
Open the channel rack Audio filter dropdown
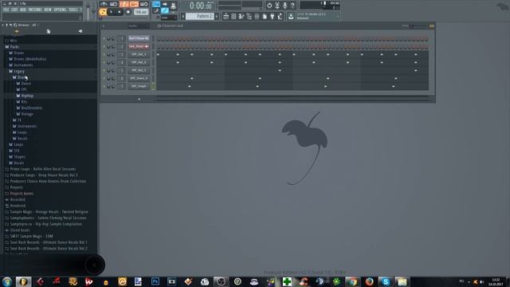pyautogui.click(x=138, y=26)
